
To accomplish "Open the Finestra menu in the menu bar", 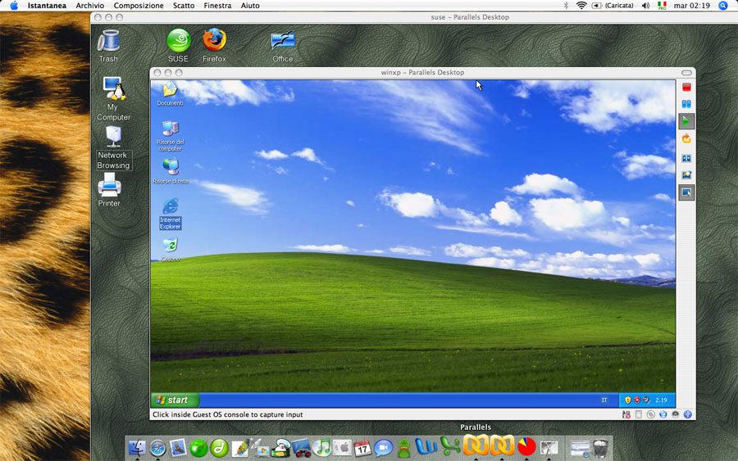I will [x=217, y=6].
